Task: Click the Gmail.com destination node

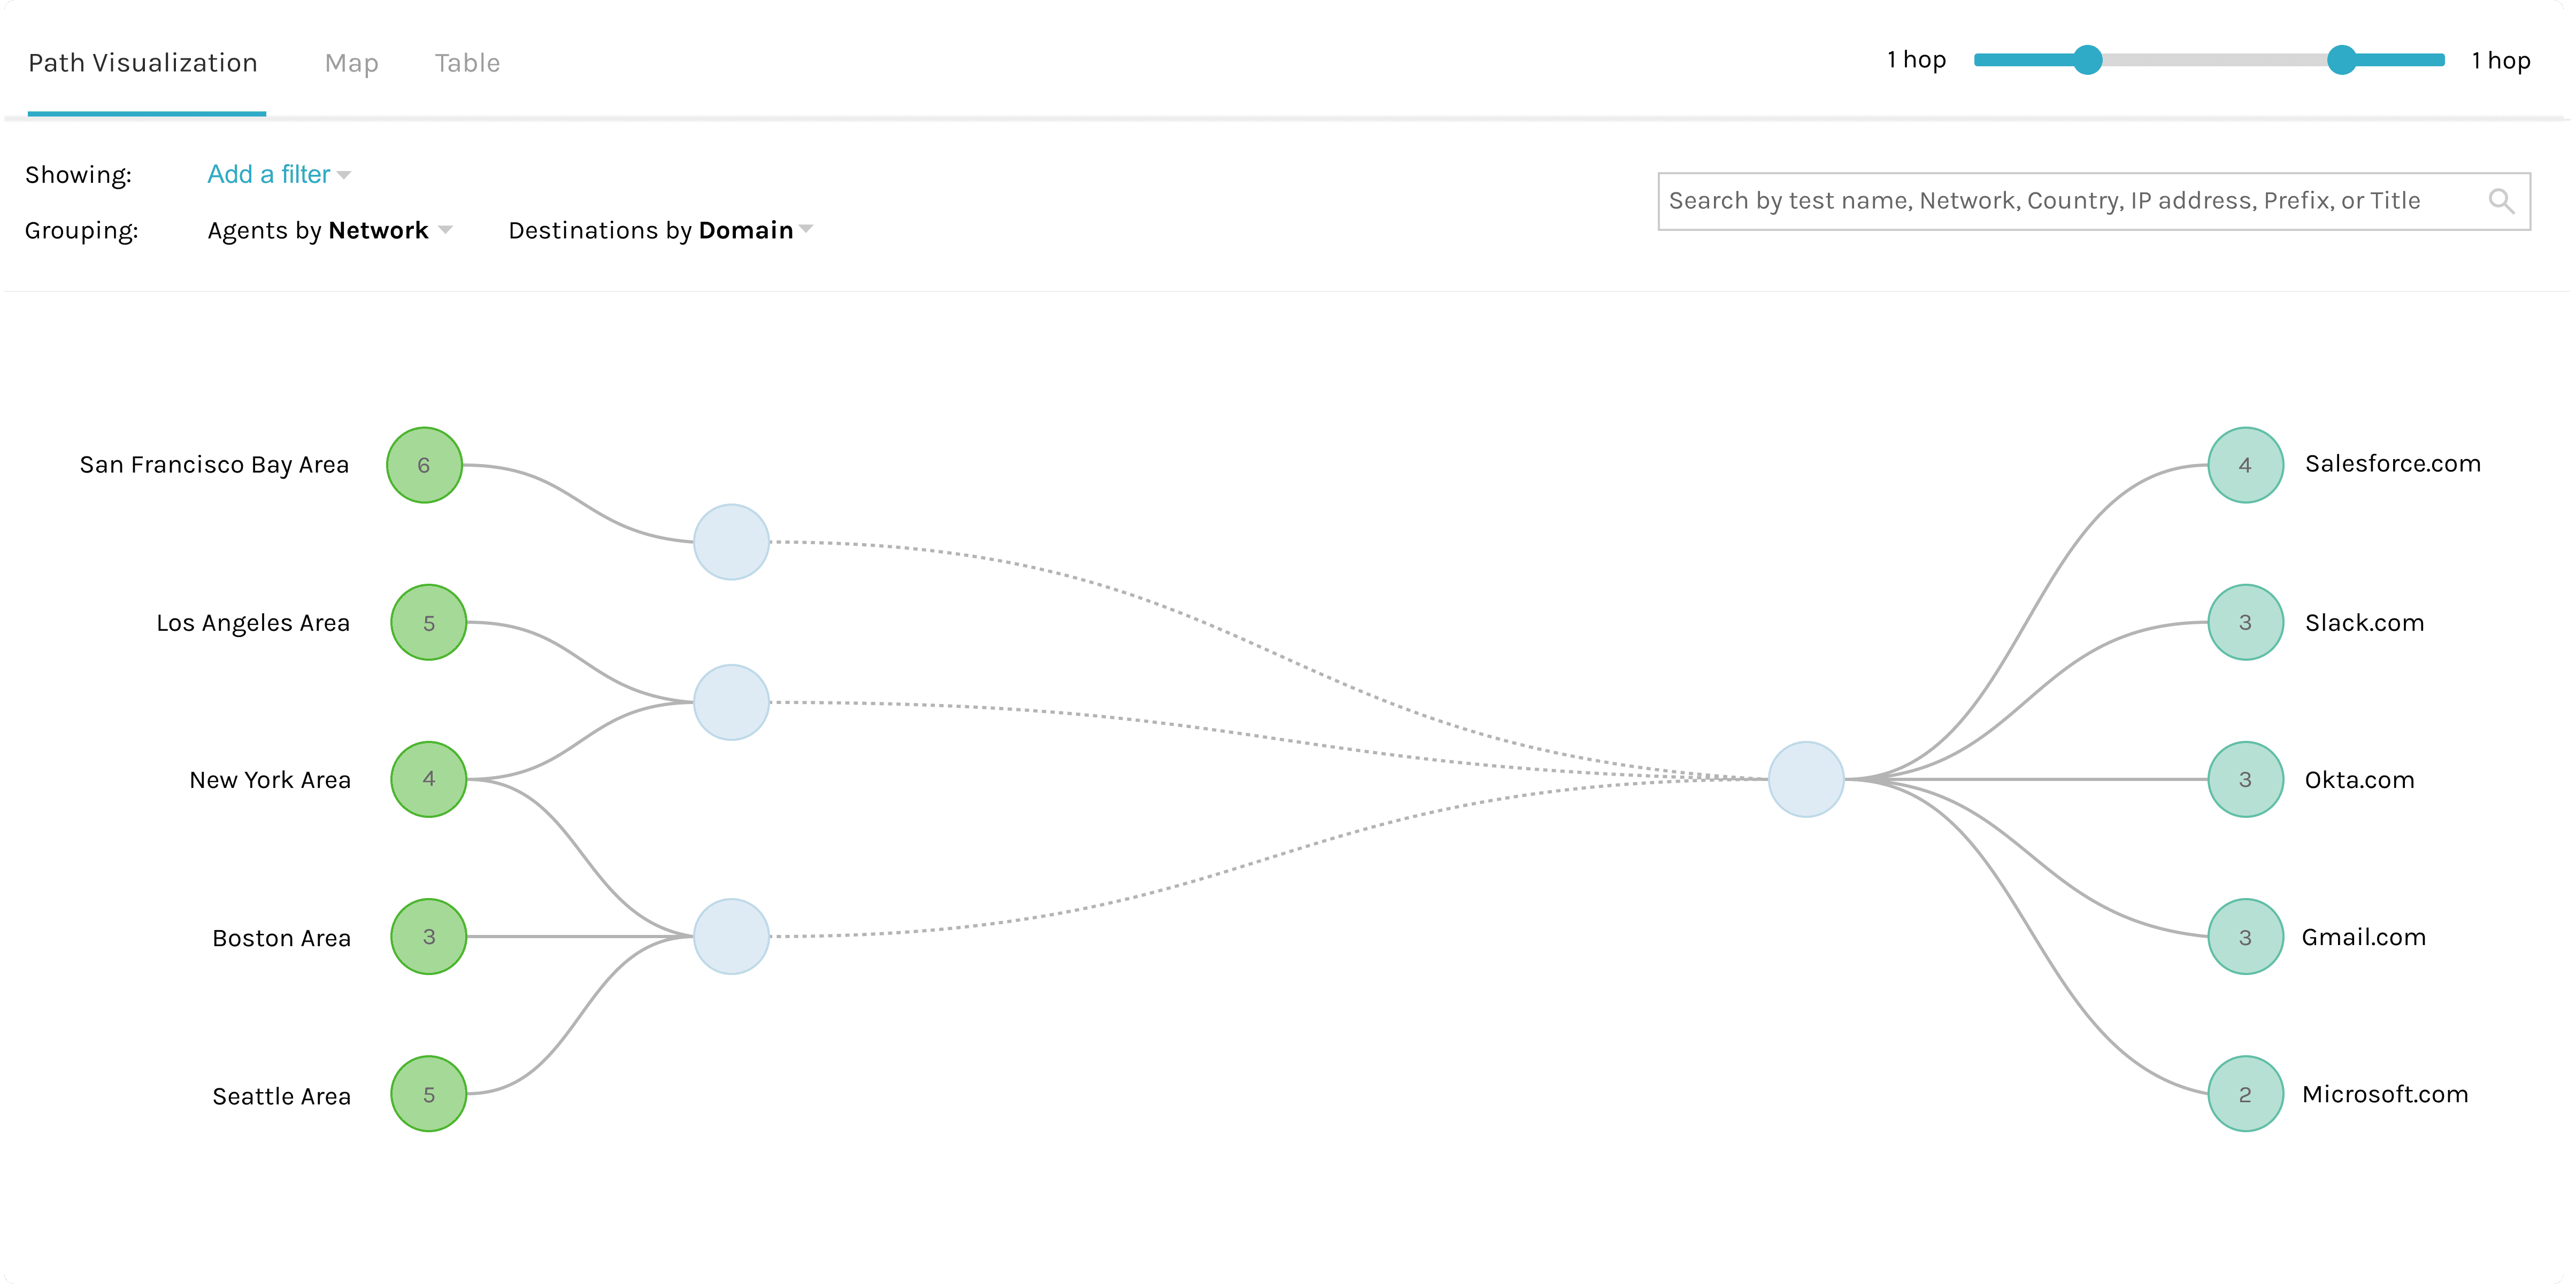Action: pyautogui.click(x=2245, y=936)
